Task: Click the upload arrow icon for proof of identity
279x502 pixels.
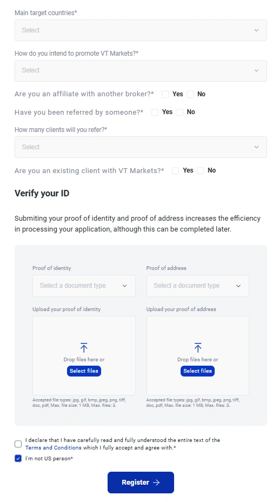Action: (84, 348)
